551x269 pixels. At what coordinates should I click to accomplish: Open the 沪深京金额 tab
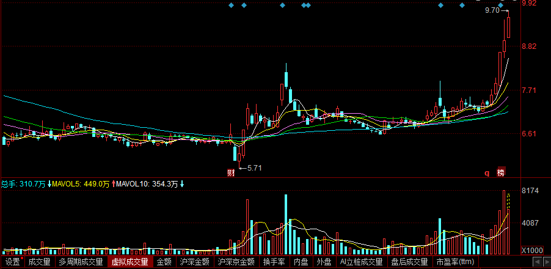[236, 262]
